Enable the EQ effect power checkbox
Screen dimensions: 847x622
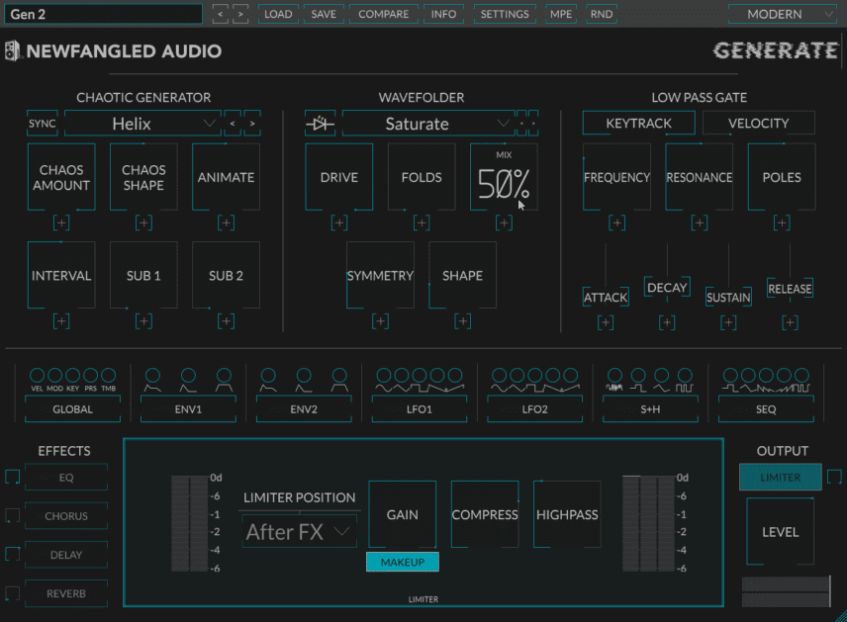click(x=13, y=477)
